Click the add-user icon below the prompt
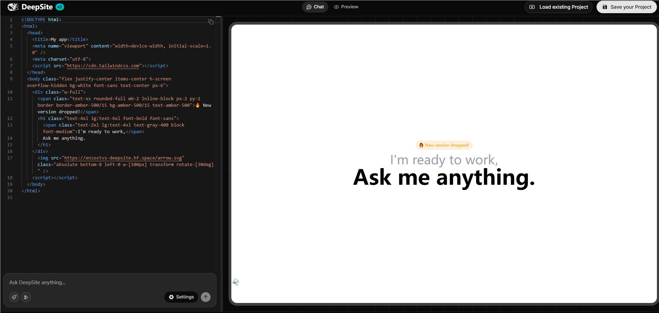 pos(26,297)
